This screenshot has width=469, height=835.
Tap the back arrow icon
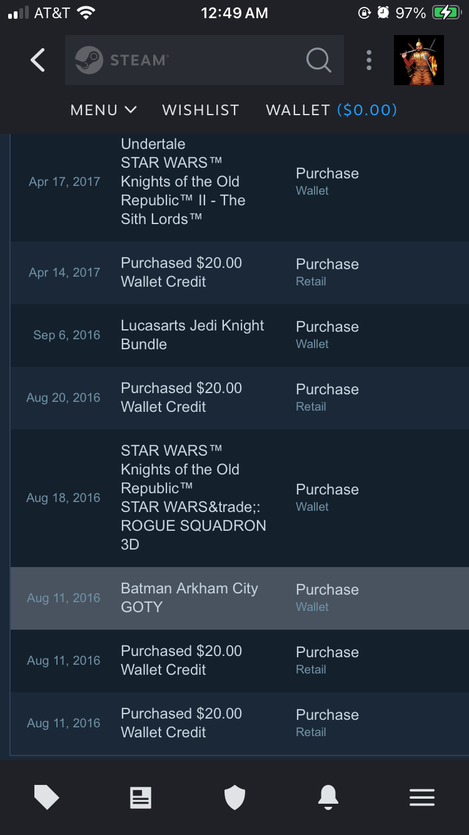click(38, 60)
